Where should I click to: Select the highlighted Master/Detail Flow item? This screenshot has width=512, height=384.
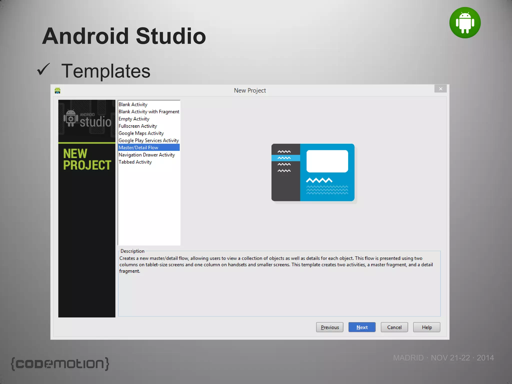click(149, 147)
